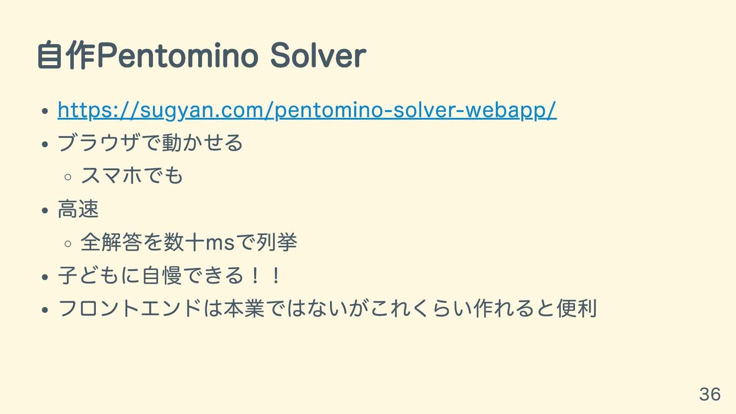
Task: Click the bullet dot before "ブラウザで動かせる"
Action: point(45,145)
